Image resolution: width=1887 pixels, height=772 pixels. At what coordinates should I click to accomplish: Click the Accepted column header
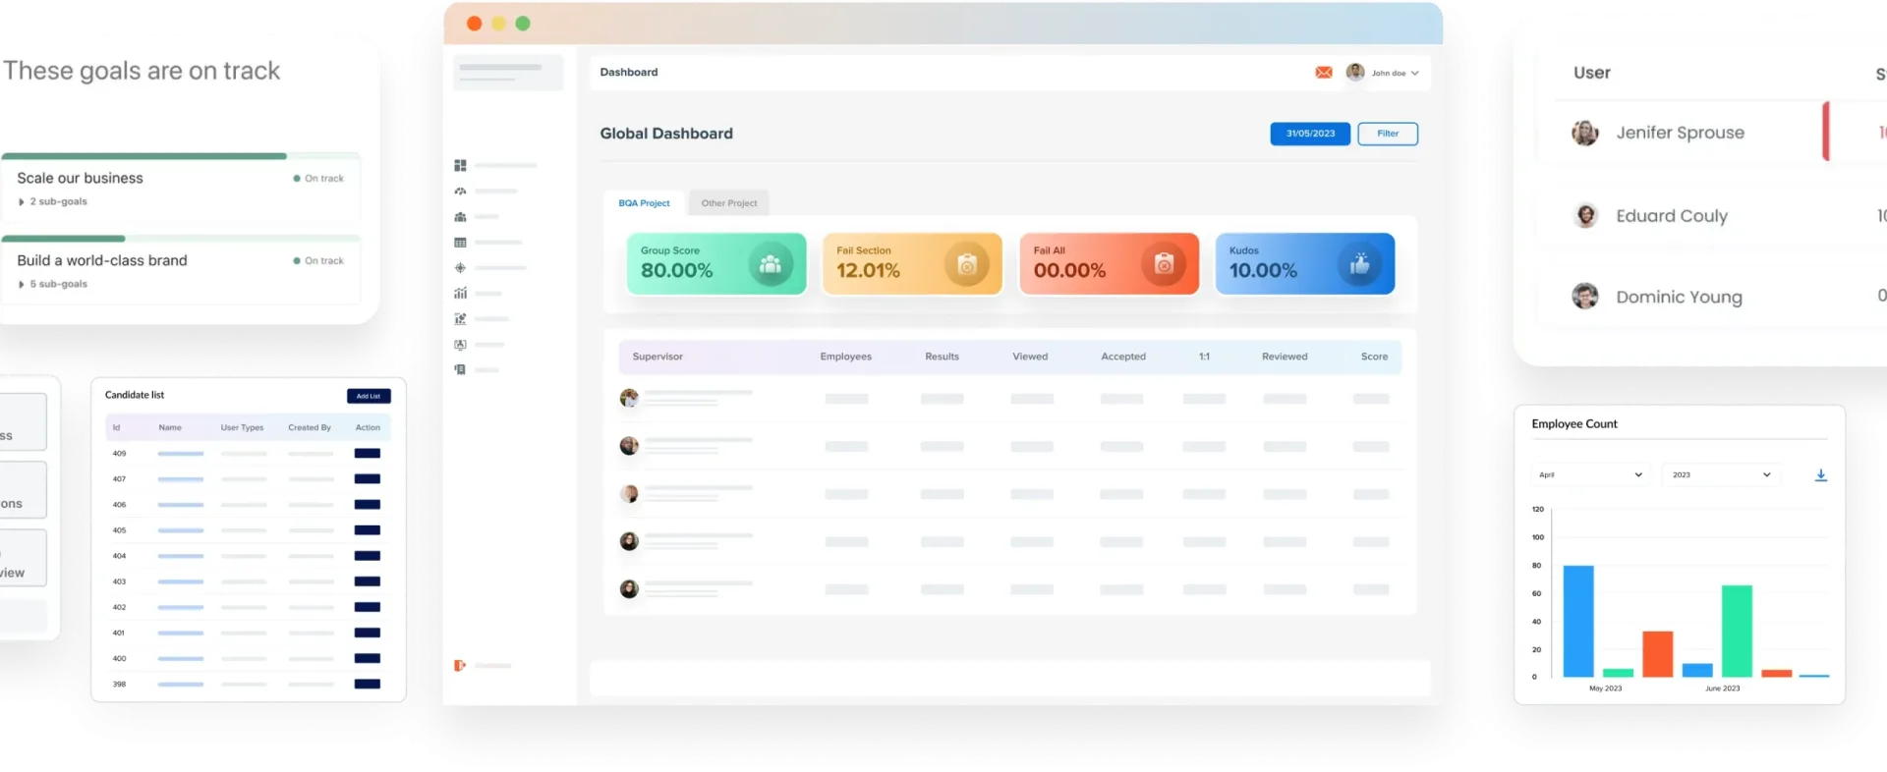click(1123, 357)
